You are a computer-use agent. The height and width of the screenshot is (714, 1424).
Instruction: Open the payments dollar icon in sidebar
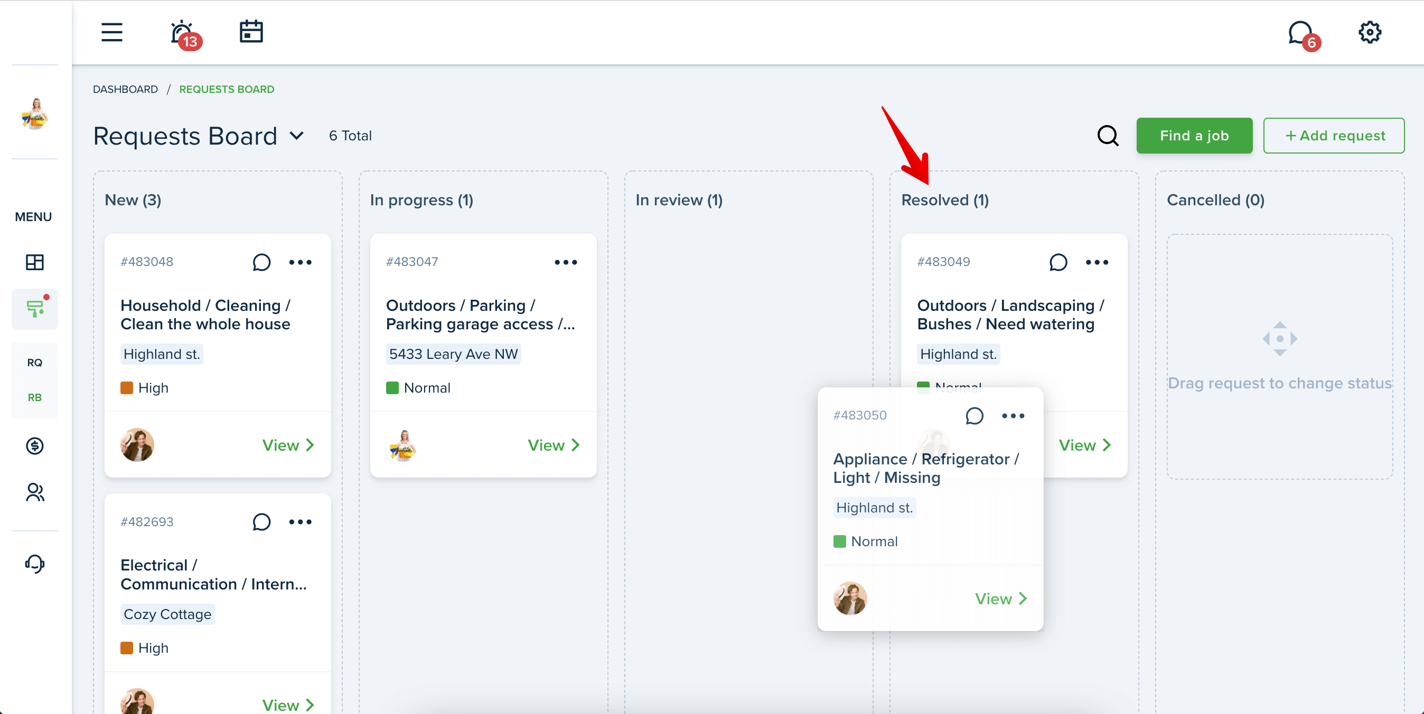(34, 445)
